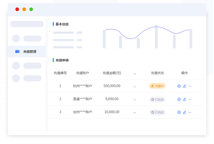Click the settings gear icon for 慈溪 account
Screen dimensions: 214x144
179,99
